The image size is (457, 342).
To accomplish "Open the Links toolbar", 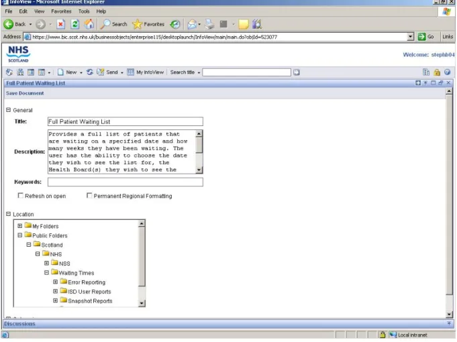I will (x=448, y=37).
